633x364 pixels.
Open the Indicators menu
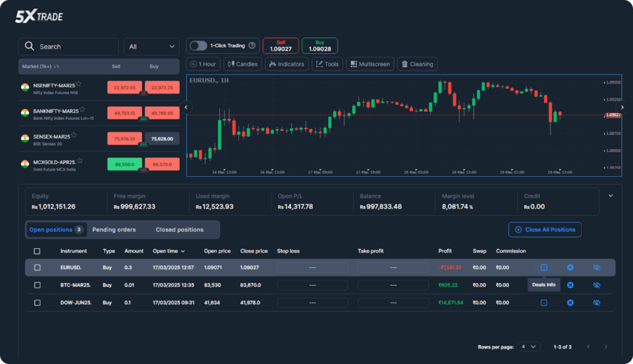(x=286, y=64)
